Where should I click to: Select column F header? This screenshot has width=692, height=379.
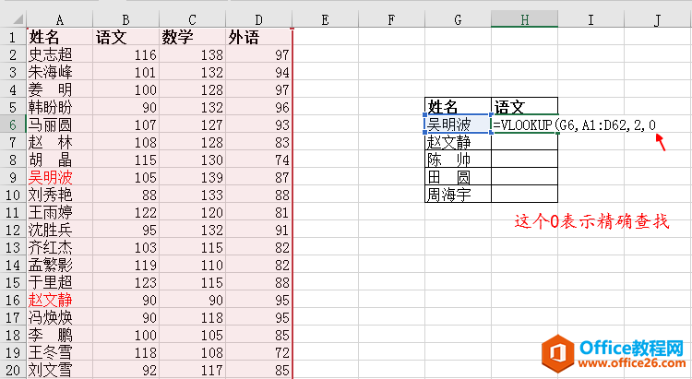391,19
